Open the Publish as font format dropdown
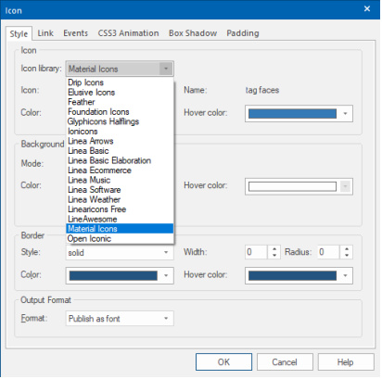This screenshot has height=379, width=382. tap(120, 319)
